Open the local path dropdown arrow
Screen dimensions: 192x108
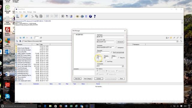pyautogui.click(x=177, y=41)
